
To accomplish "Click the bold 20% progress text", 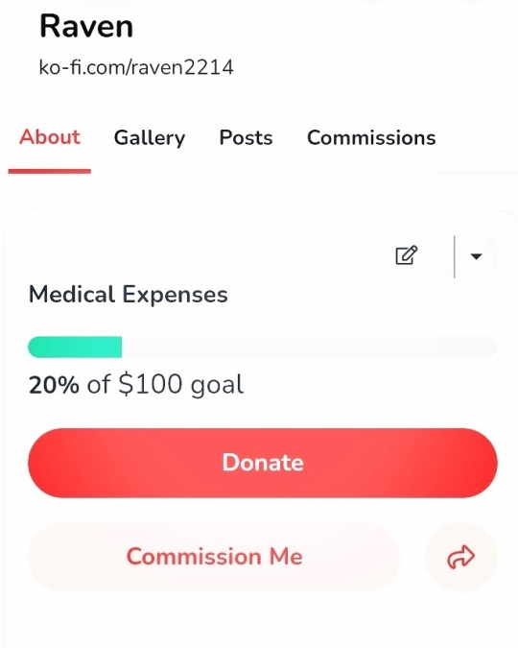I will tap(54, 385).
